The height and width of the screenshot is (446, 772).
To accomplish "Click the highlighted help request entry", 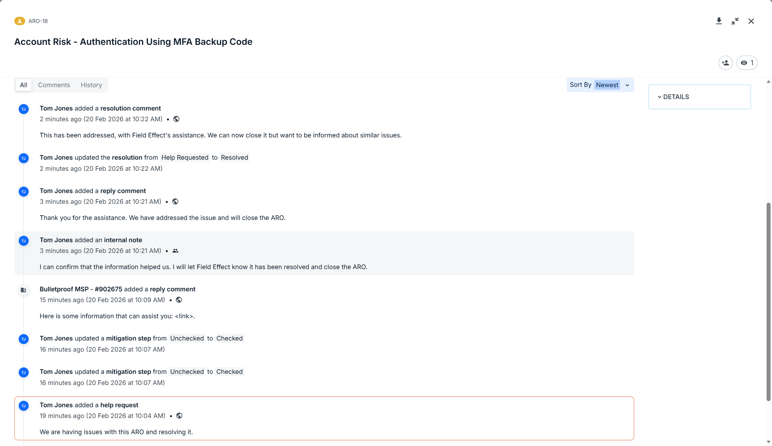I will [324, 418].
